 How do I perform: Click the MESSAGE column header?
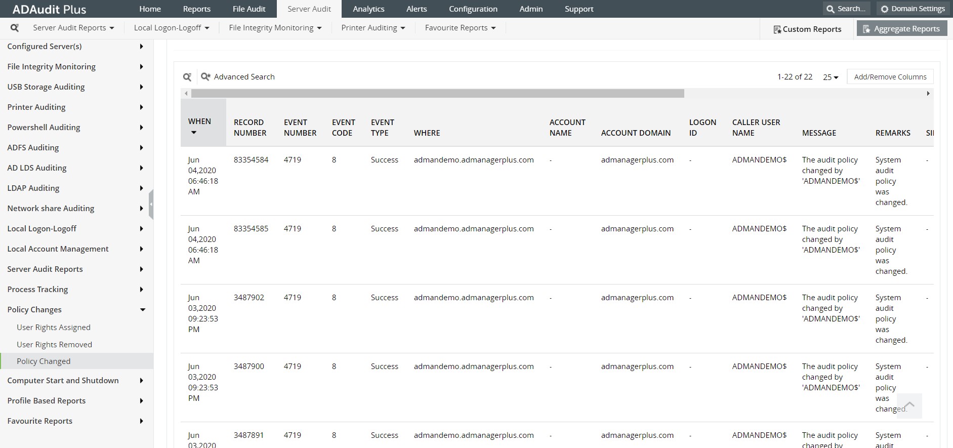tap(819, 133)
